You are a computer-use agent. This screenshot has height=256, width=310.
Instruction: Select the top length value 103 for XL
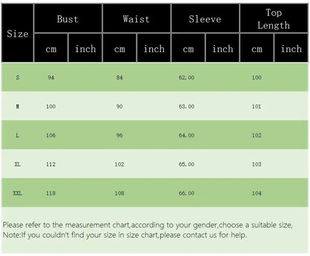click(257, 164)
